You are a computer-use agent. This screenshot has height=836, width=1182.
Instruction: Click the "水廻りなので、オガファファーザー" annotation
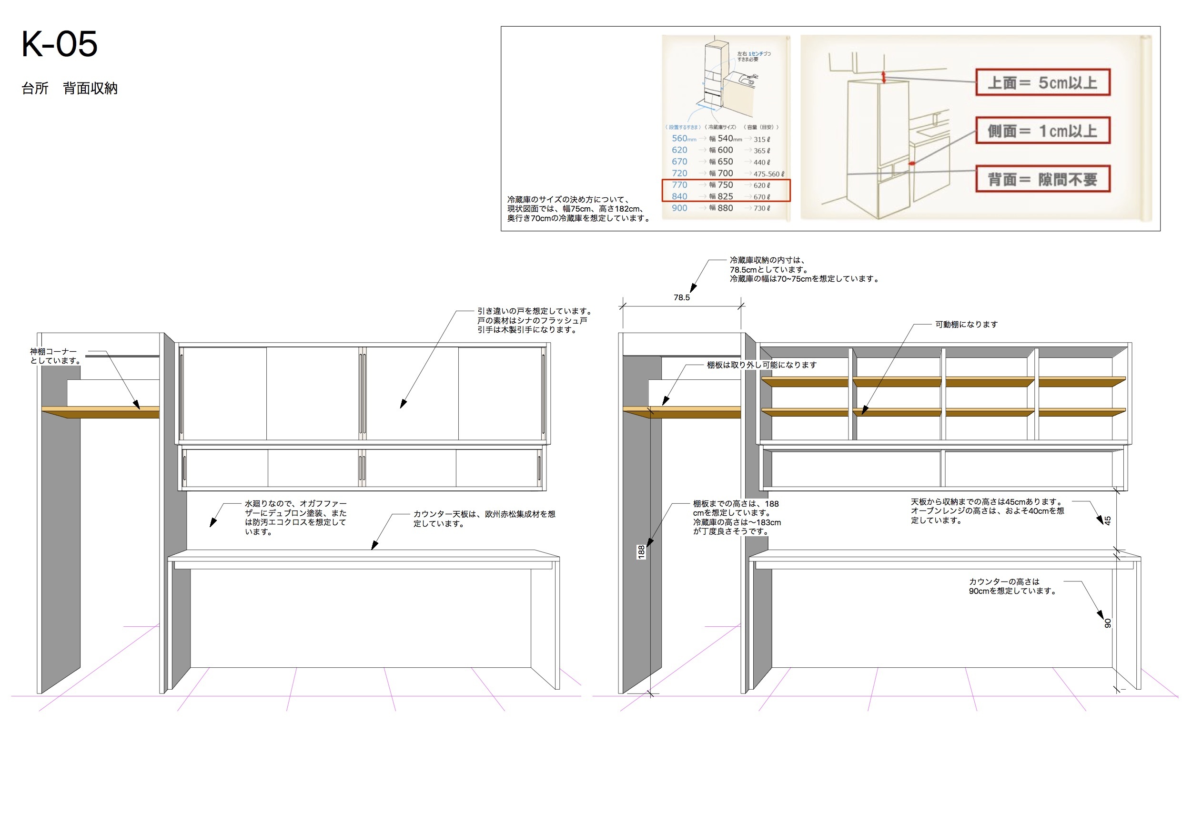296,518
